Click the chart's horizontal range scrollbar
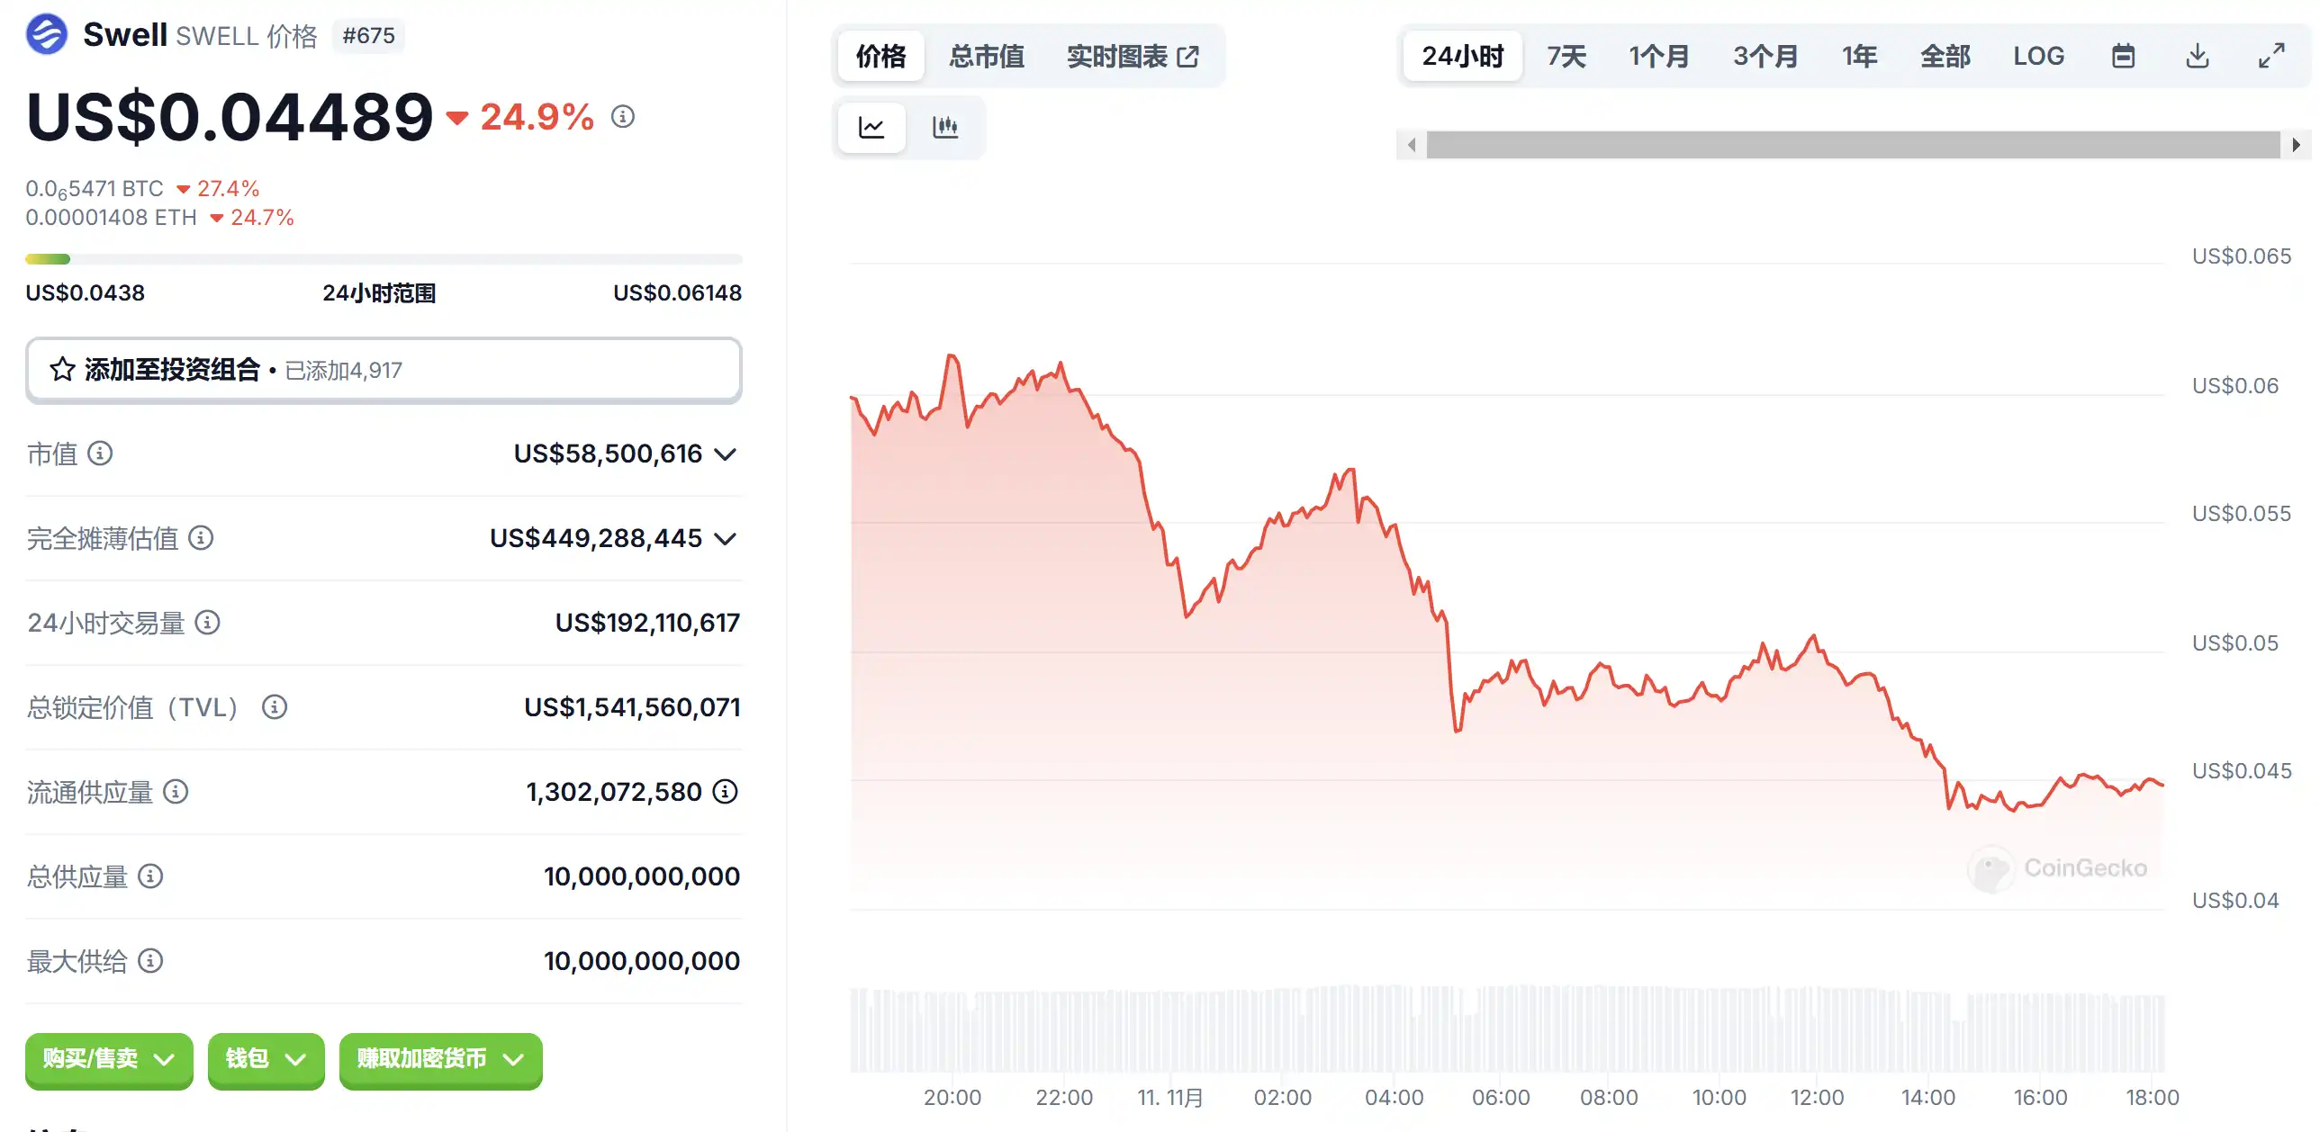The width and height of the screenshot is (2320, 1132). pyautogui.click(x=1853, y=145)
